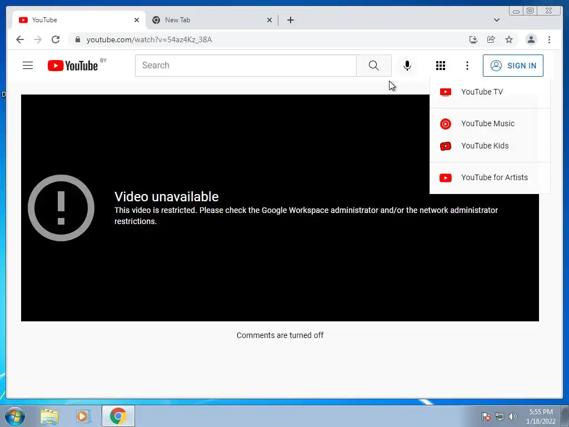Click the search magnifier button
This screenshot has height=427, width=569.
pos(374,66)
